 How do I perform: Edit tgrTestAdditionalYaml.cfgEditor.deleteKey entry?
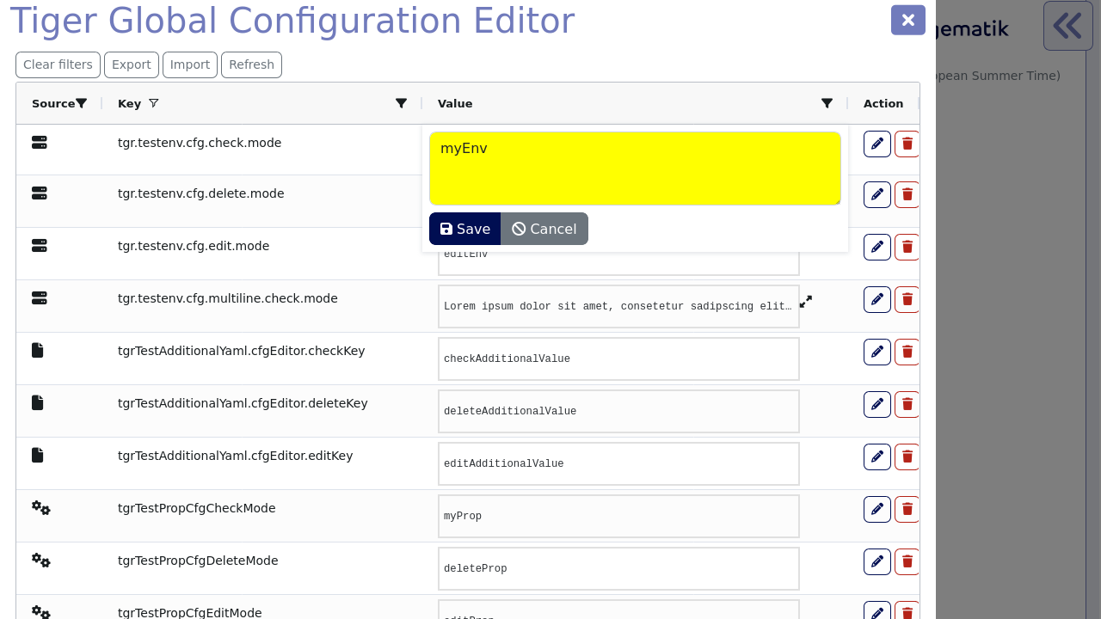tap(877, 404)
